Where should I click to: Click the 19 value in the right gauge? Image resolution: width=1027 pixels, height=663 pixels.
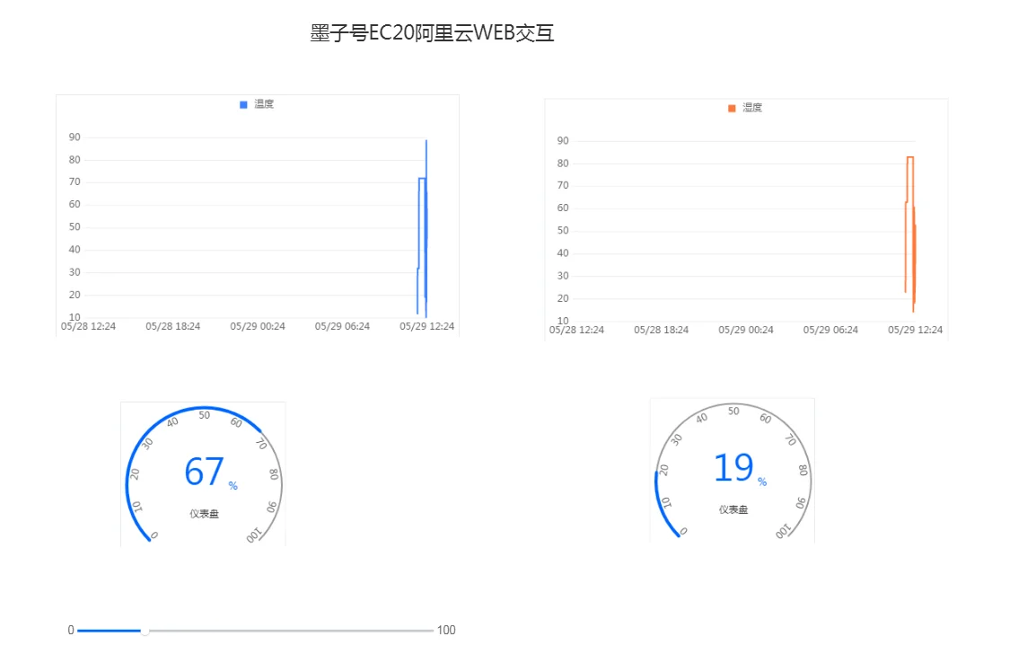click(733, 468)
